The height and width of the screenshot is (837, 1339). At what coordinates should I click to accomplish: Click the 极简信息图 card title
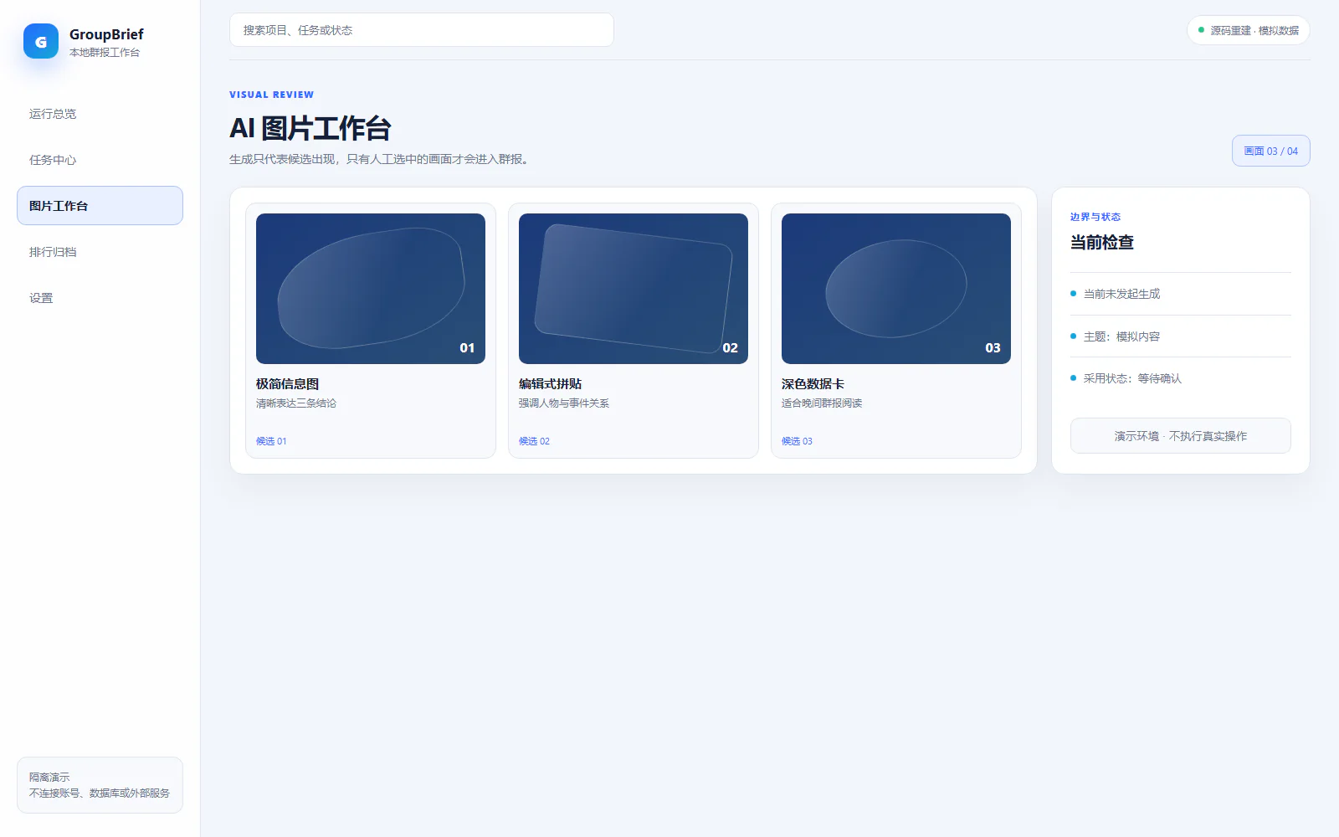287,384
